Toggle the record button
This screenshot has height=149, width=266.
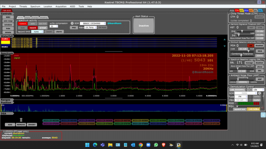(x=33, y=28)
